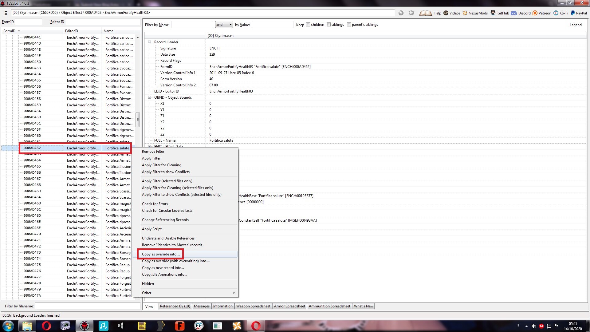Click the by Value input field
The image size is (590, 332).
[x=272, y=25]
